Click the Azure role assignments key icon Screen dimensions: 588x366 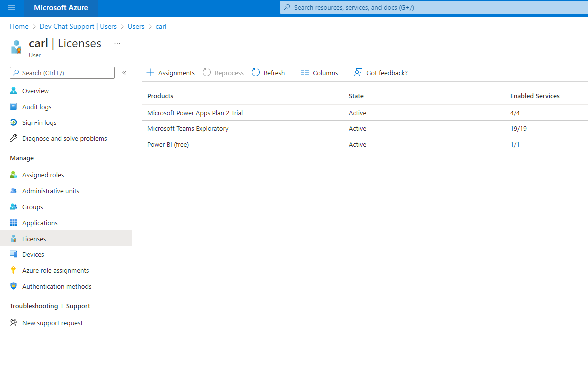[x=14, y=270]
